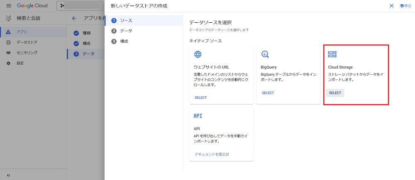Click the 検索と会話 product icon
The image size is (415, 180).
coord(8,19)
